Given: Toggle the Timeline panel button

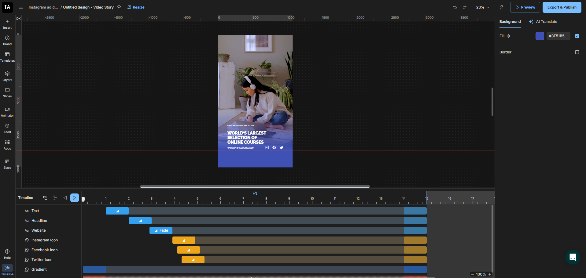Looking at the screenshot, I should (7, 270).
